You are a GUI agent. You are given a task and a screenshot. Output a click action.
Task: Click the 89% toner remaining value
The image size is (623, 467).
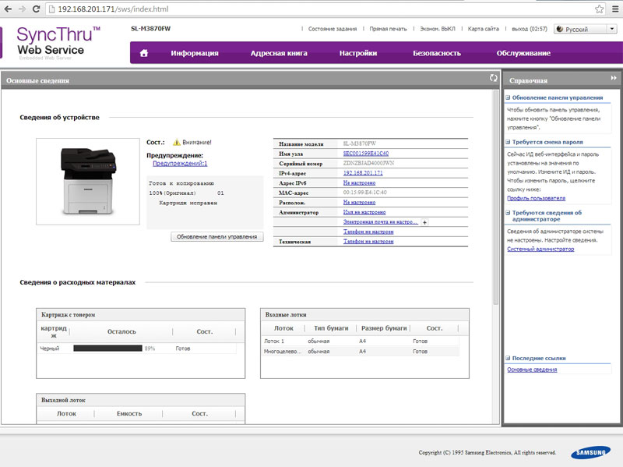click(150, 348)
